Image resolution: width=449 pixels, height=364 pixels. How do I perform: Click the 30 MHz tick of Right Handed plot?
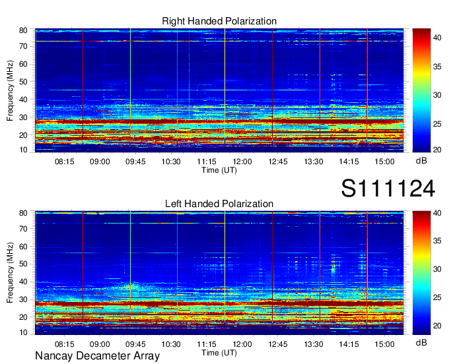[23, 117]
